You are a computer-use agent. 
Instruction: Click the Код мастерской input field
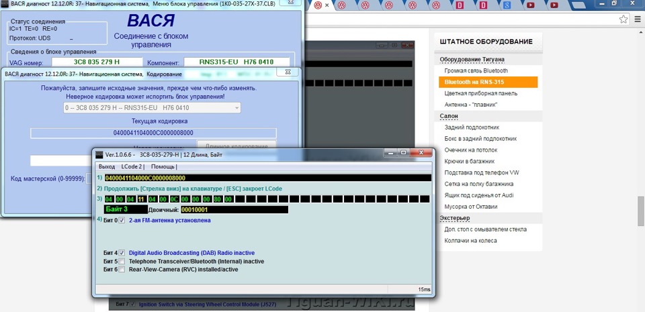coord(89,178)
